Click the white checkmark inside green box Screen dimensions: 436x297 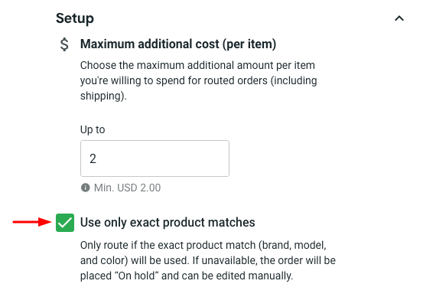point(65,223)
